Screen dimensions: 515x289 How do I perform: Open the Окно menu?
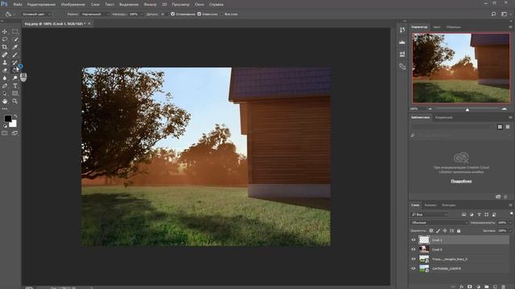(x=199, y=5)
